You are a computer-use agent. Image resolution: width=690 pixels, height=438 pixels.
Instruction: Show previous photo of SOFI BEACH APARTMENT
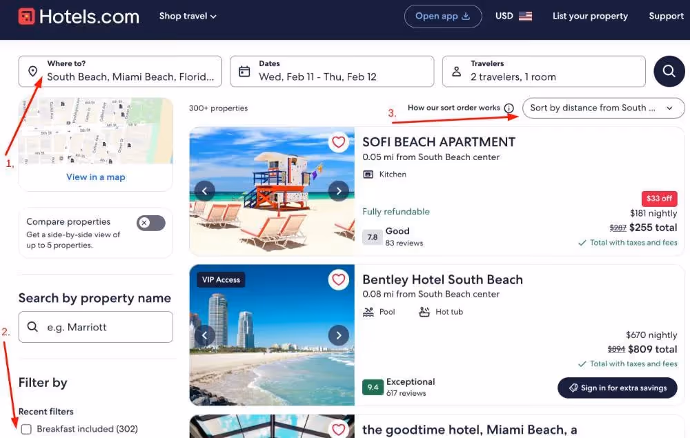coord(205,191)
